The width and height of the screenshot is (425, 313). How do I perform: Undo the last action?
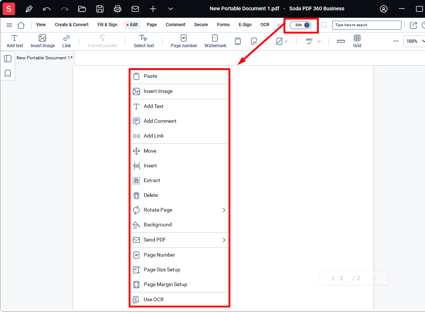coord(46,9)
